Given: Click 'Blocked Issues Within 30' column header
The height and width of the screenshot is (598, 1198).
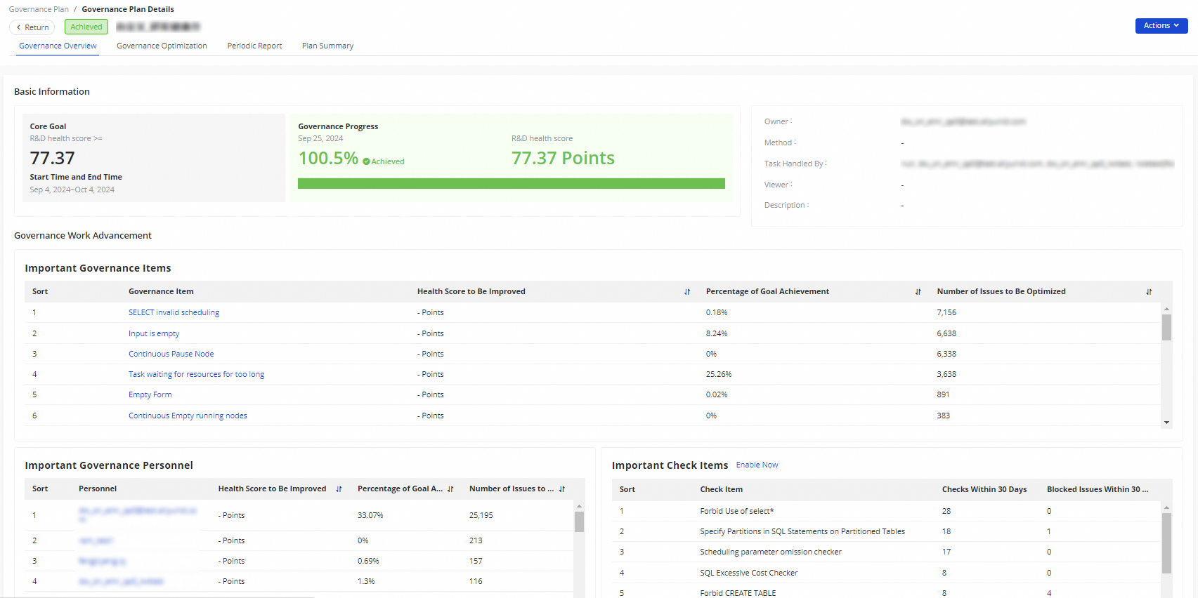Looking at the screenshot, I should click(x=1098, y=489).
